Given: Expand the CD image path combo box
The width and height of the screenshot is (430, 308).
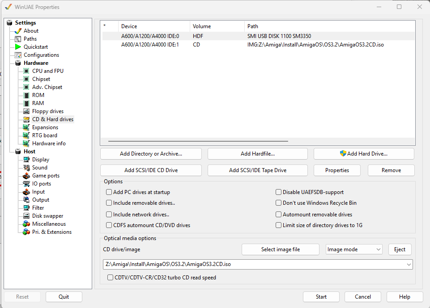Looking at the screenshot, I should point(408,265).
